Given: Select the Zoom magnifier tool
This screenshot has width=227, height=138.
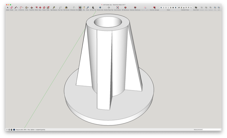Looking at the screenshot, I should tap(88, 8).
